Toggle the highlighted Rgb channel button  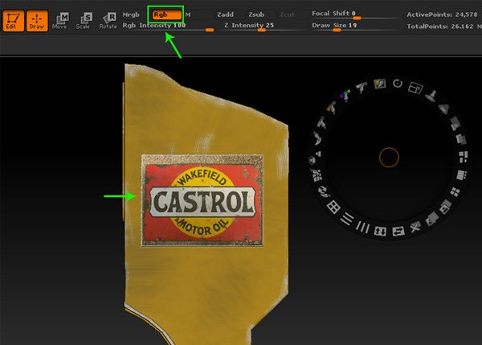point(166,14)
